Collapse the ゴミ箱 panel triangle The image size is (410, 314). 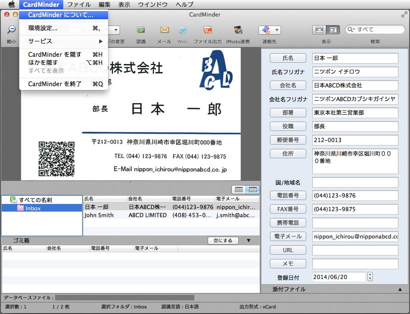(249, 241)
